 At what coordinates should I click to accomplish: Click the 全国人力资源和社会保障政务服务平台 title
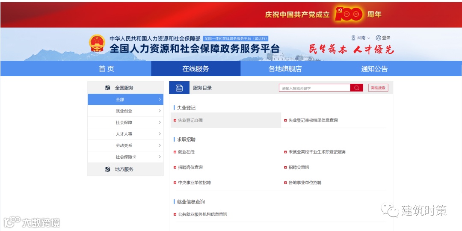(195, 48)
